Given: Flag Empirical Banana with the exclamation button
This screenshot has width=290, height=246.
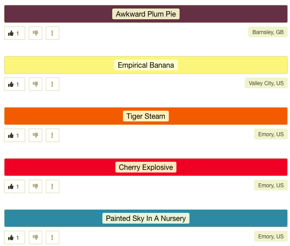Looking at the screenshot, I should 53,84.
